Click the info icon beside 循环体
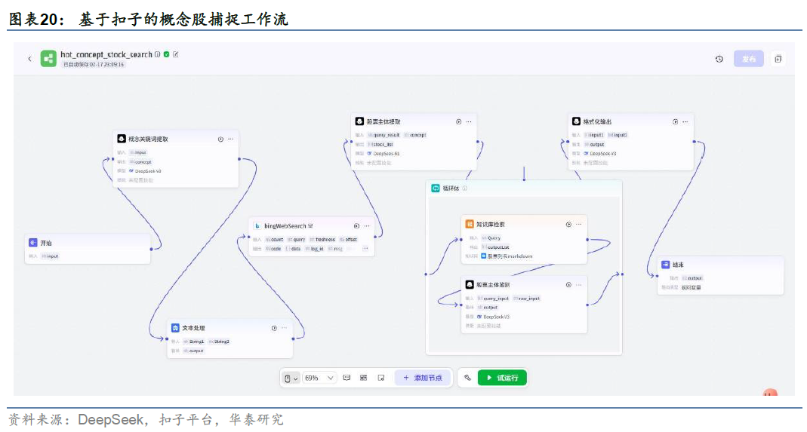This screenshot has height=432, width=807. pyautogui.click(x=465, y=188)
